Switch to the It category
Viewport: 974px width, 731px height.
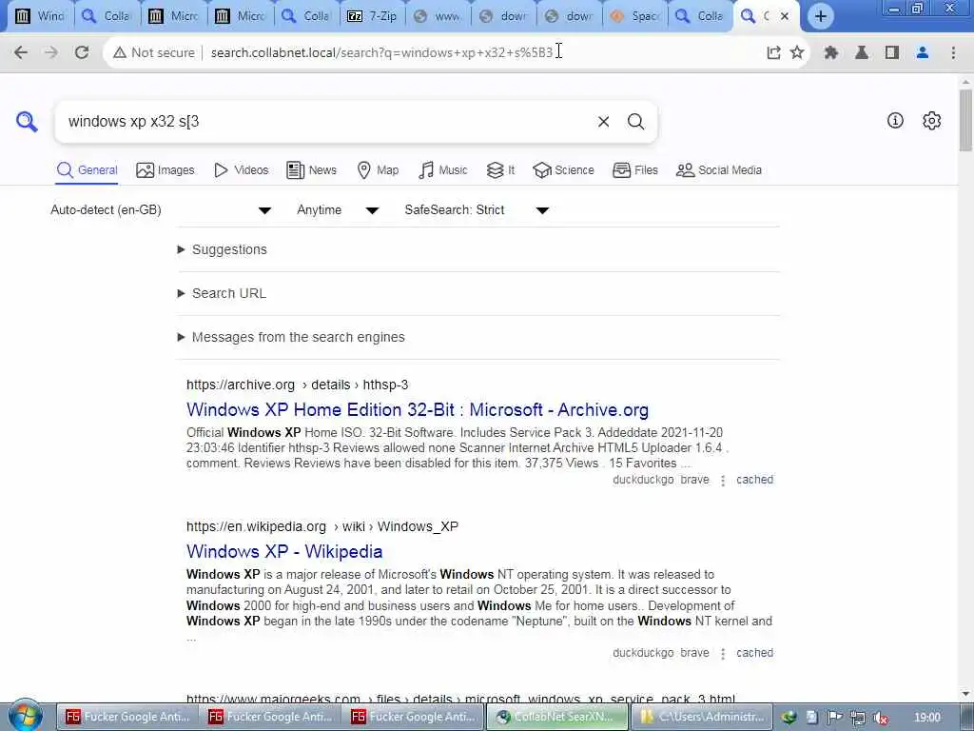click(500, 170)
